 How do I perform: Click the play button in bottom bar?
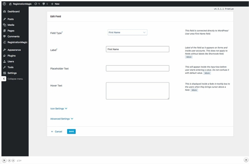click(4, 160)
